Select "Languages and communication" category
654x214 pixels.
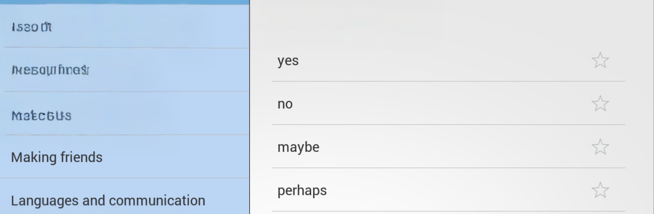click(x=108, y=200)
